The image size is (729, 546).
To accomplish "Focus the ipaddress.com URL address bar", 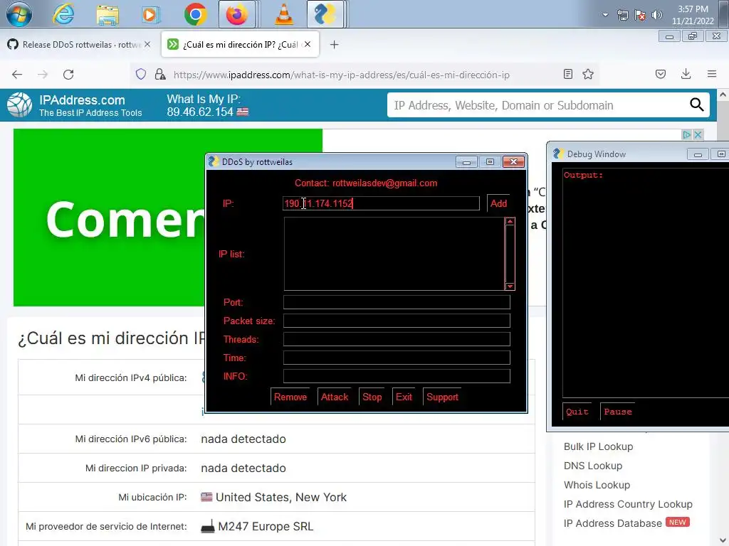I will (x=342, y=75).
